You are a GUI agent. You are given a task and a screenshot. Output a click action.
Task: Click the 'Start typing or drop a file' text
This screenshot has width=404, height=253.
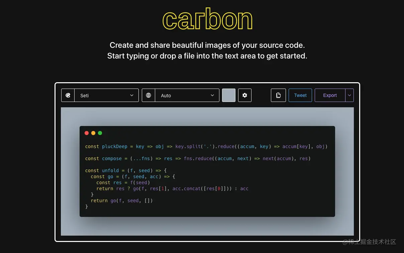[207, 56]
